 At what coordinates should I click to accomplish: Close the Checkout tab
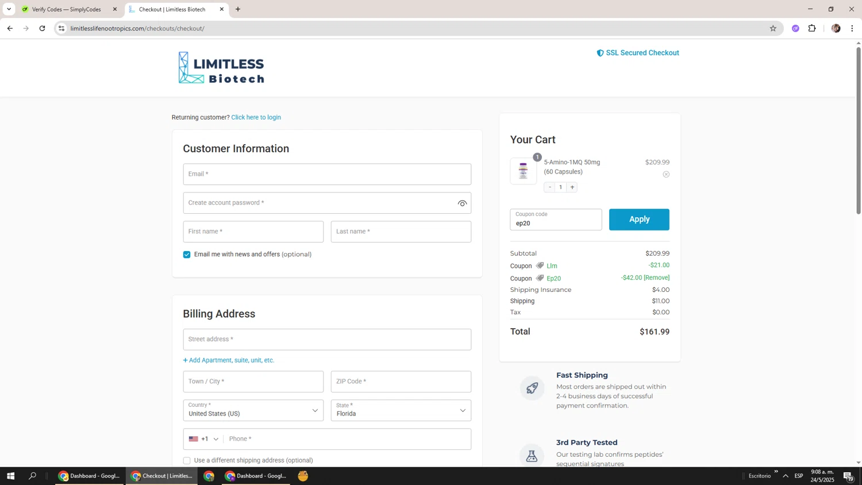(222, 9)
